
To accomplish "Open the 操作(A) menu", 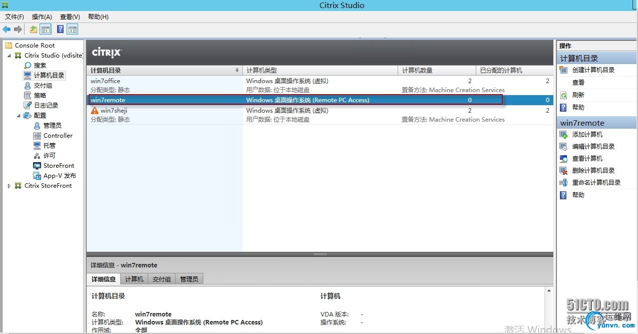I will (42, 17).
